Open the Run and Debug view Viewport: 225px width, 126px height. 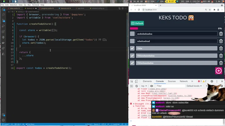[x=3, y=26]
